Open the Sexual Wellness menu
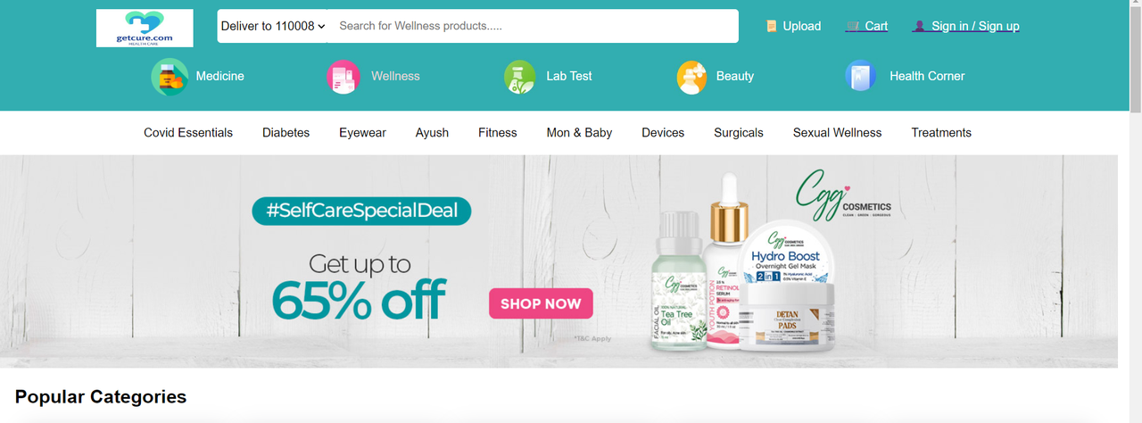1142x423 pixels. [x=837, y=133]
